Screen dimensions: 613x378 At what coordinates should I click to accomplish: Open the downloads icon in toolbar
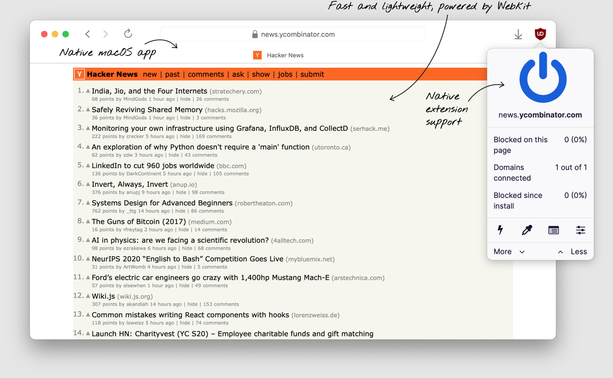tap(518, 34)
